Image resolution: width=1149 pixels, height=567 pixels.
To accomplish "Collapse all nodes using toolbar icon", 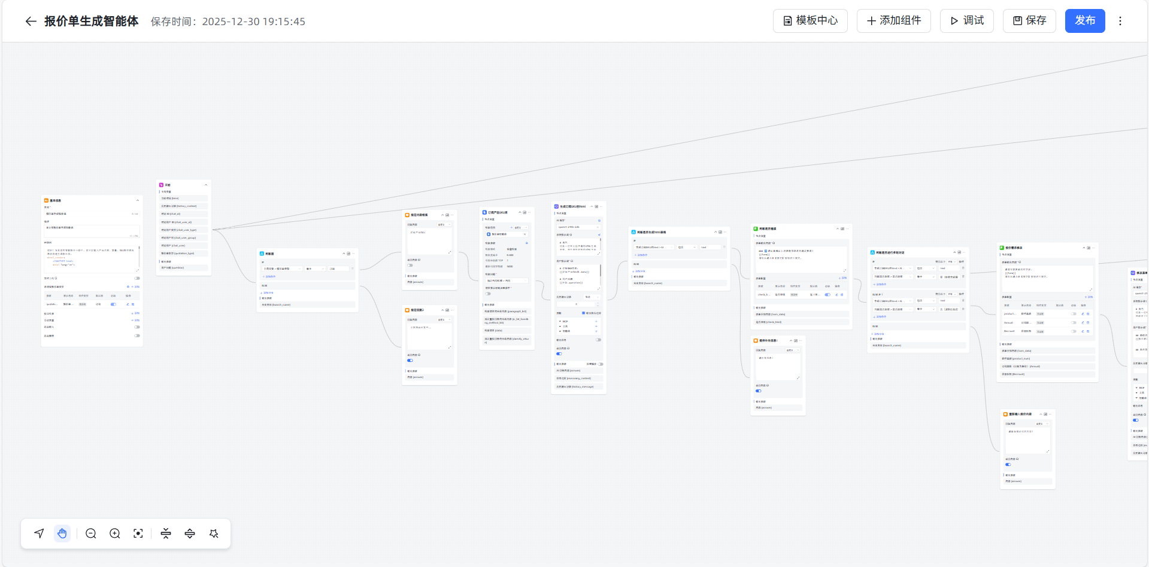I will point(166,534).
